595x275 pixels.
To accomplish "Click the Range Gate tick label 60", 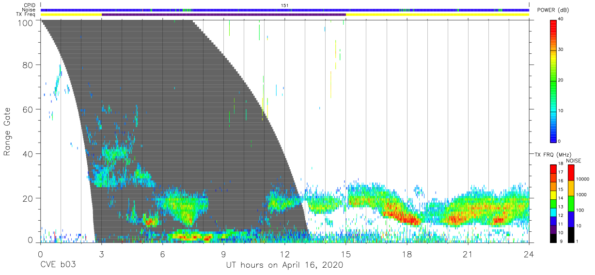I will pos(28,110).
